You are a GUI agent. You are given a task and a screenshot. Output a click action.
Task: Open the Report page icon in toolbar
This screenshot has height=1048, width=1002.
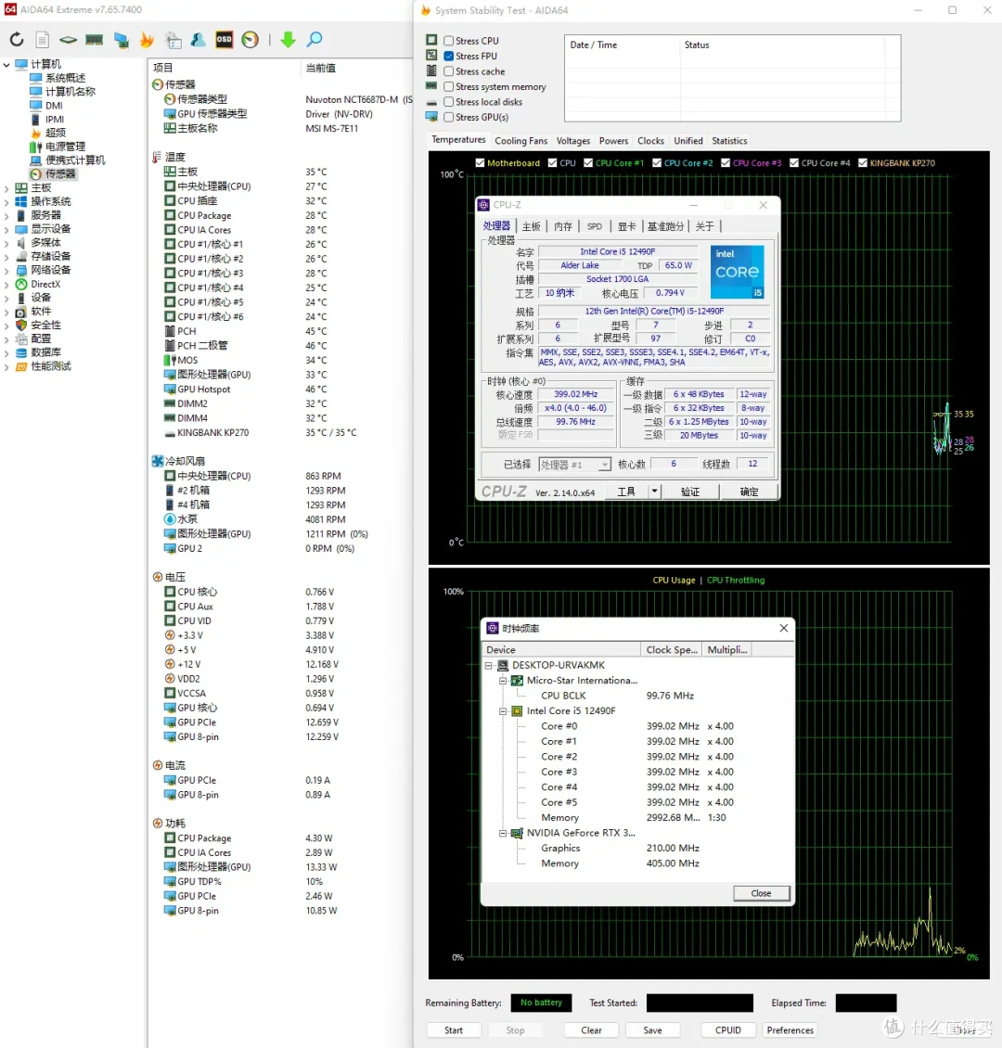42,40
